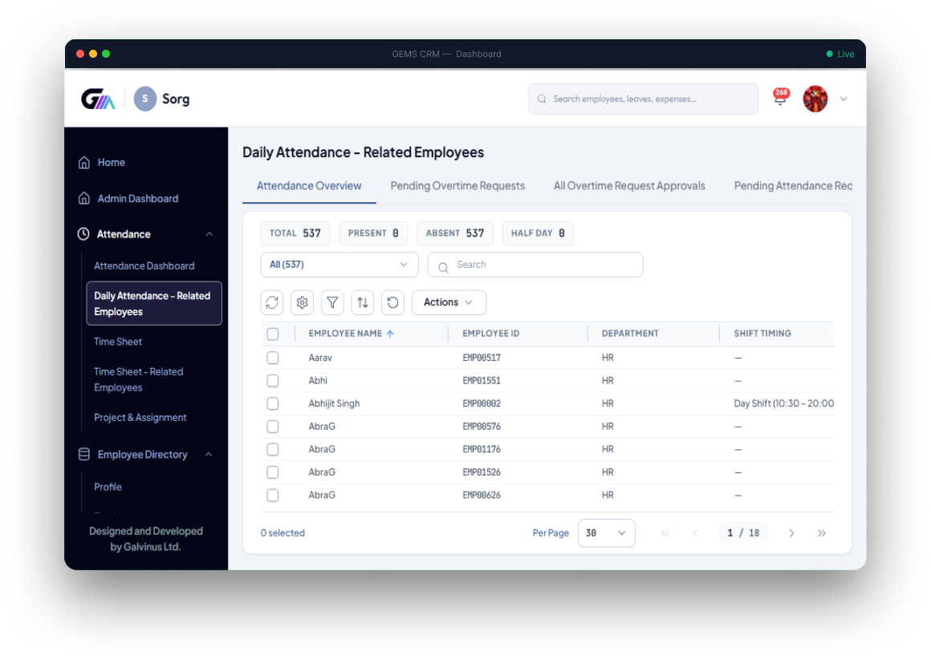Open the sort arrows tool
Image resolution: width=931 pixels, height=660 pixels.
click(363, 302)
